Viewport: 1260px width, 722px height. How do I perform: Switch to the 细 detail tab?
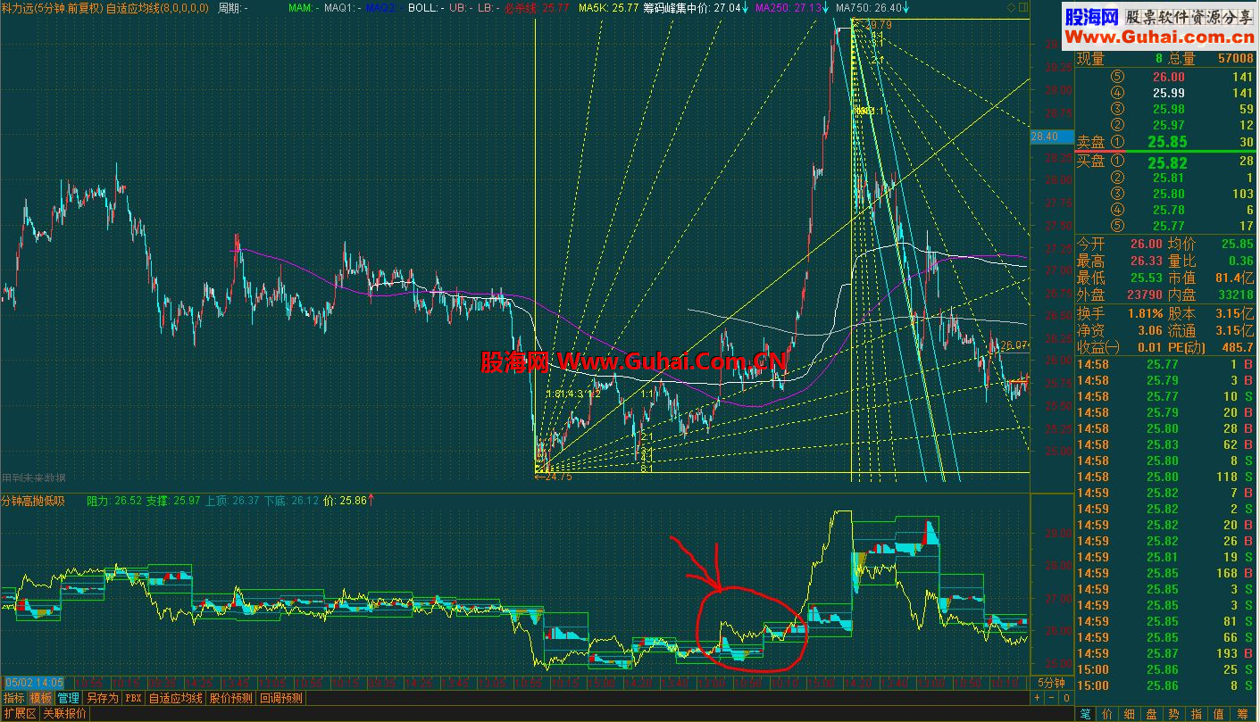(1131, 713)
